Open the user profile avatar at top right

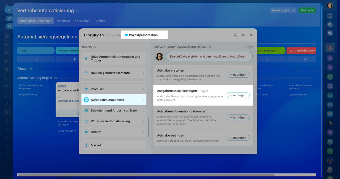click(330, 5)
